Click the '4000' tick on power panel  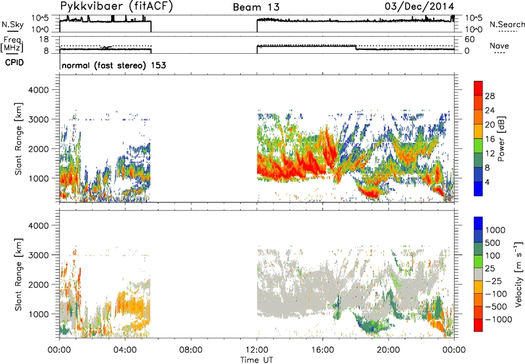pos(38,90)
